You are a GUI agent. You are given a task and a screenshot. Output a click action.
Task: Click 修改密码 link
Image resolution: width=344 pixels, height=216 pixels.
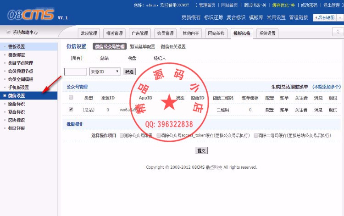click(309, 5)
